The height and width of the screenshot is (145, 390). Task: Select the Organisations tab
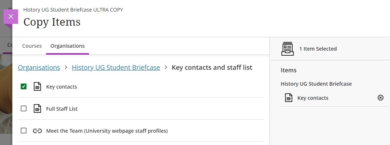point(68,46)
